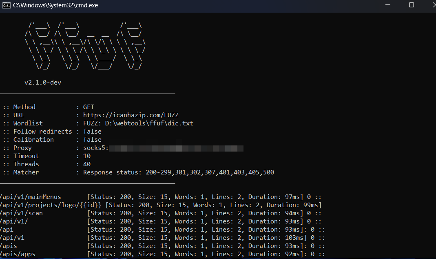Image resolution: width=436 pixels, height=259 pixels.
Task: Click the Follow redirects value false
Action: pos(92,132)
